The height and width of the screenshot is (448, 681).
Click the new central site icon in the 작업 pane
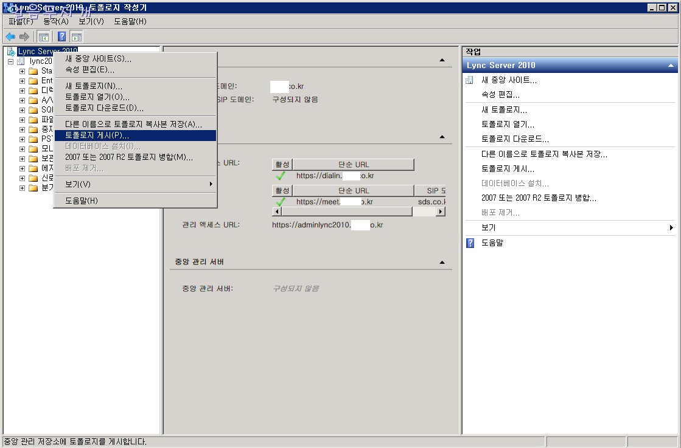point(469,80)
